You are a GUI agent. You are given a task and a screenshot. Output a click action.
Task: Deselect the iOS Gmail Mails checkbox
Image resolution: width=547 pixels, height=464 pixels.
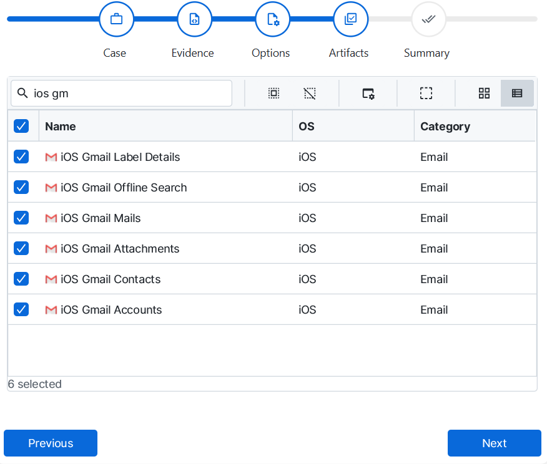point(21,218)
